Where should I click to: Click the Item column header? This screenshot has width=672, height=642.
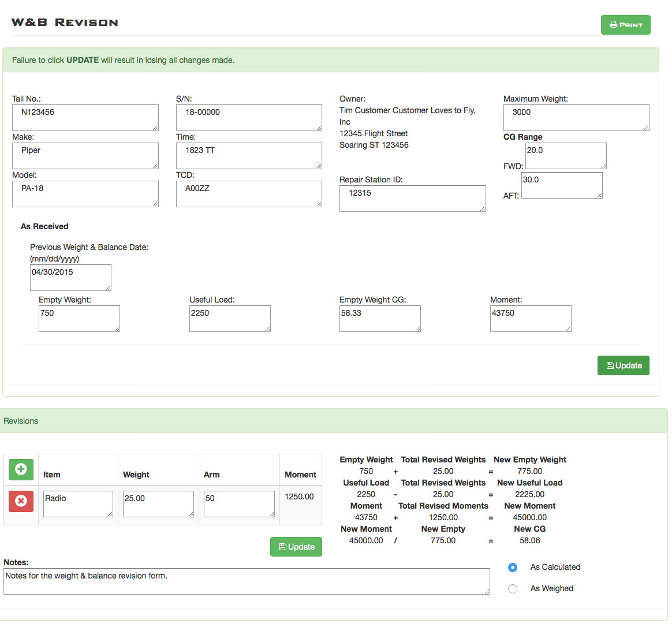(x=52, y=475)
